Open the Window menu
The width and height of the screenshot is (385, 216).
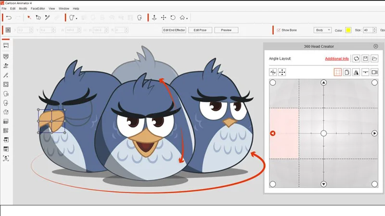pyautogui.click(x=64, y=9)
